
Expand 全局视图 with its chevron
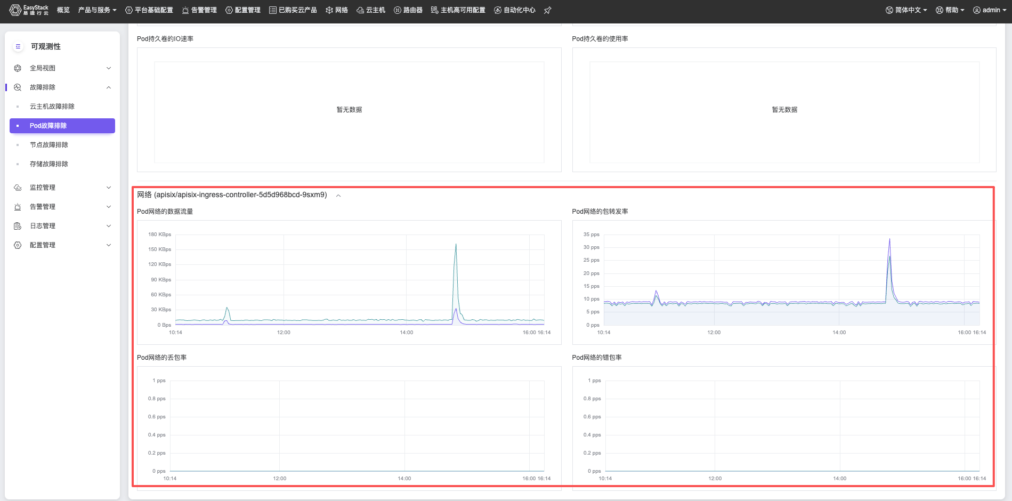(109, 68)
